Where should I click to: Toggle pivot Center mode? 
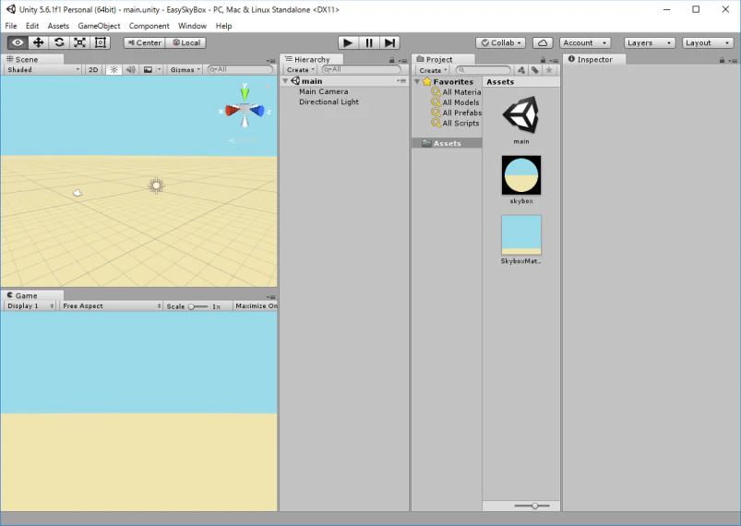point(145,42)
